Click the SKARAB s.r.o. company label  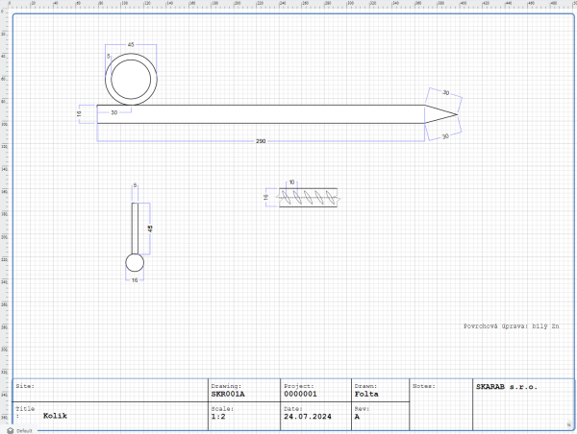tap(506, 386)
